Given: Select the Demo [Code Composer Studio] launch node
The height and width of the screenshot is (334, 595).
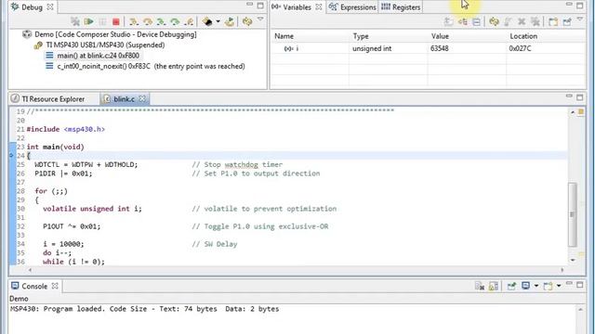Looking at the screenshot, I should click(115, 34).
